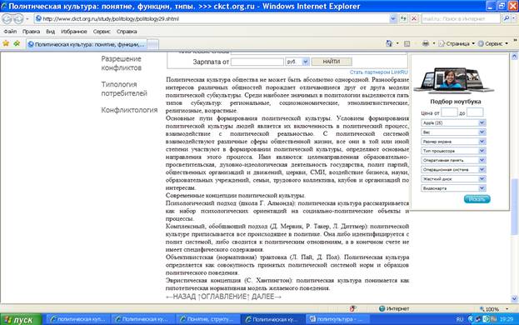Open Разрешение конфликтов sidebar link

pyautogui.click(x=122, y=63)
